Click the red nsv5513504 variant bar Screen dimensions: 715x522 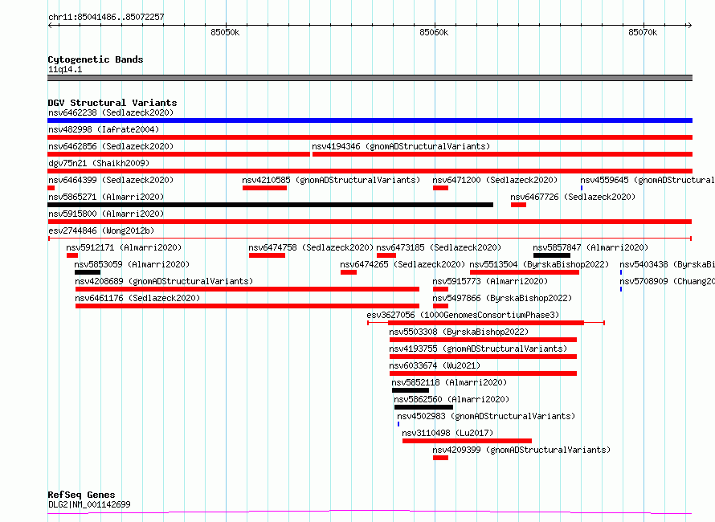(x=525, y=272)
